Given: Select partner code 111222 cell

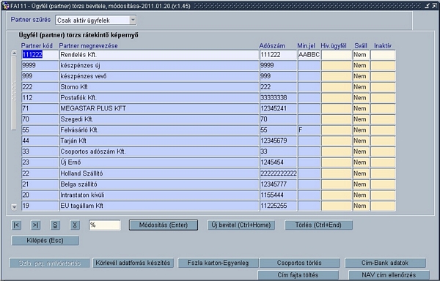Looking at the screenshot, I should tap(40, 55).
